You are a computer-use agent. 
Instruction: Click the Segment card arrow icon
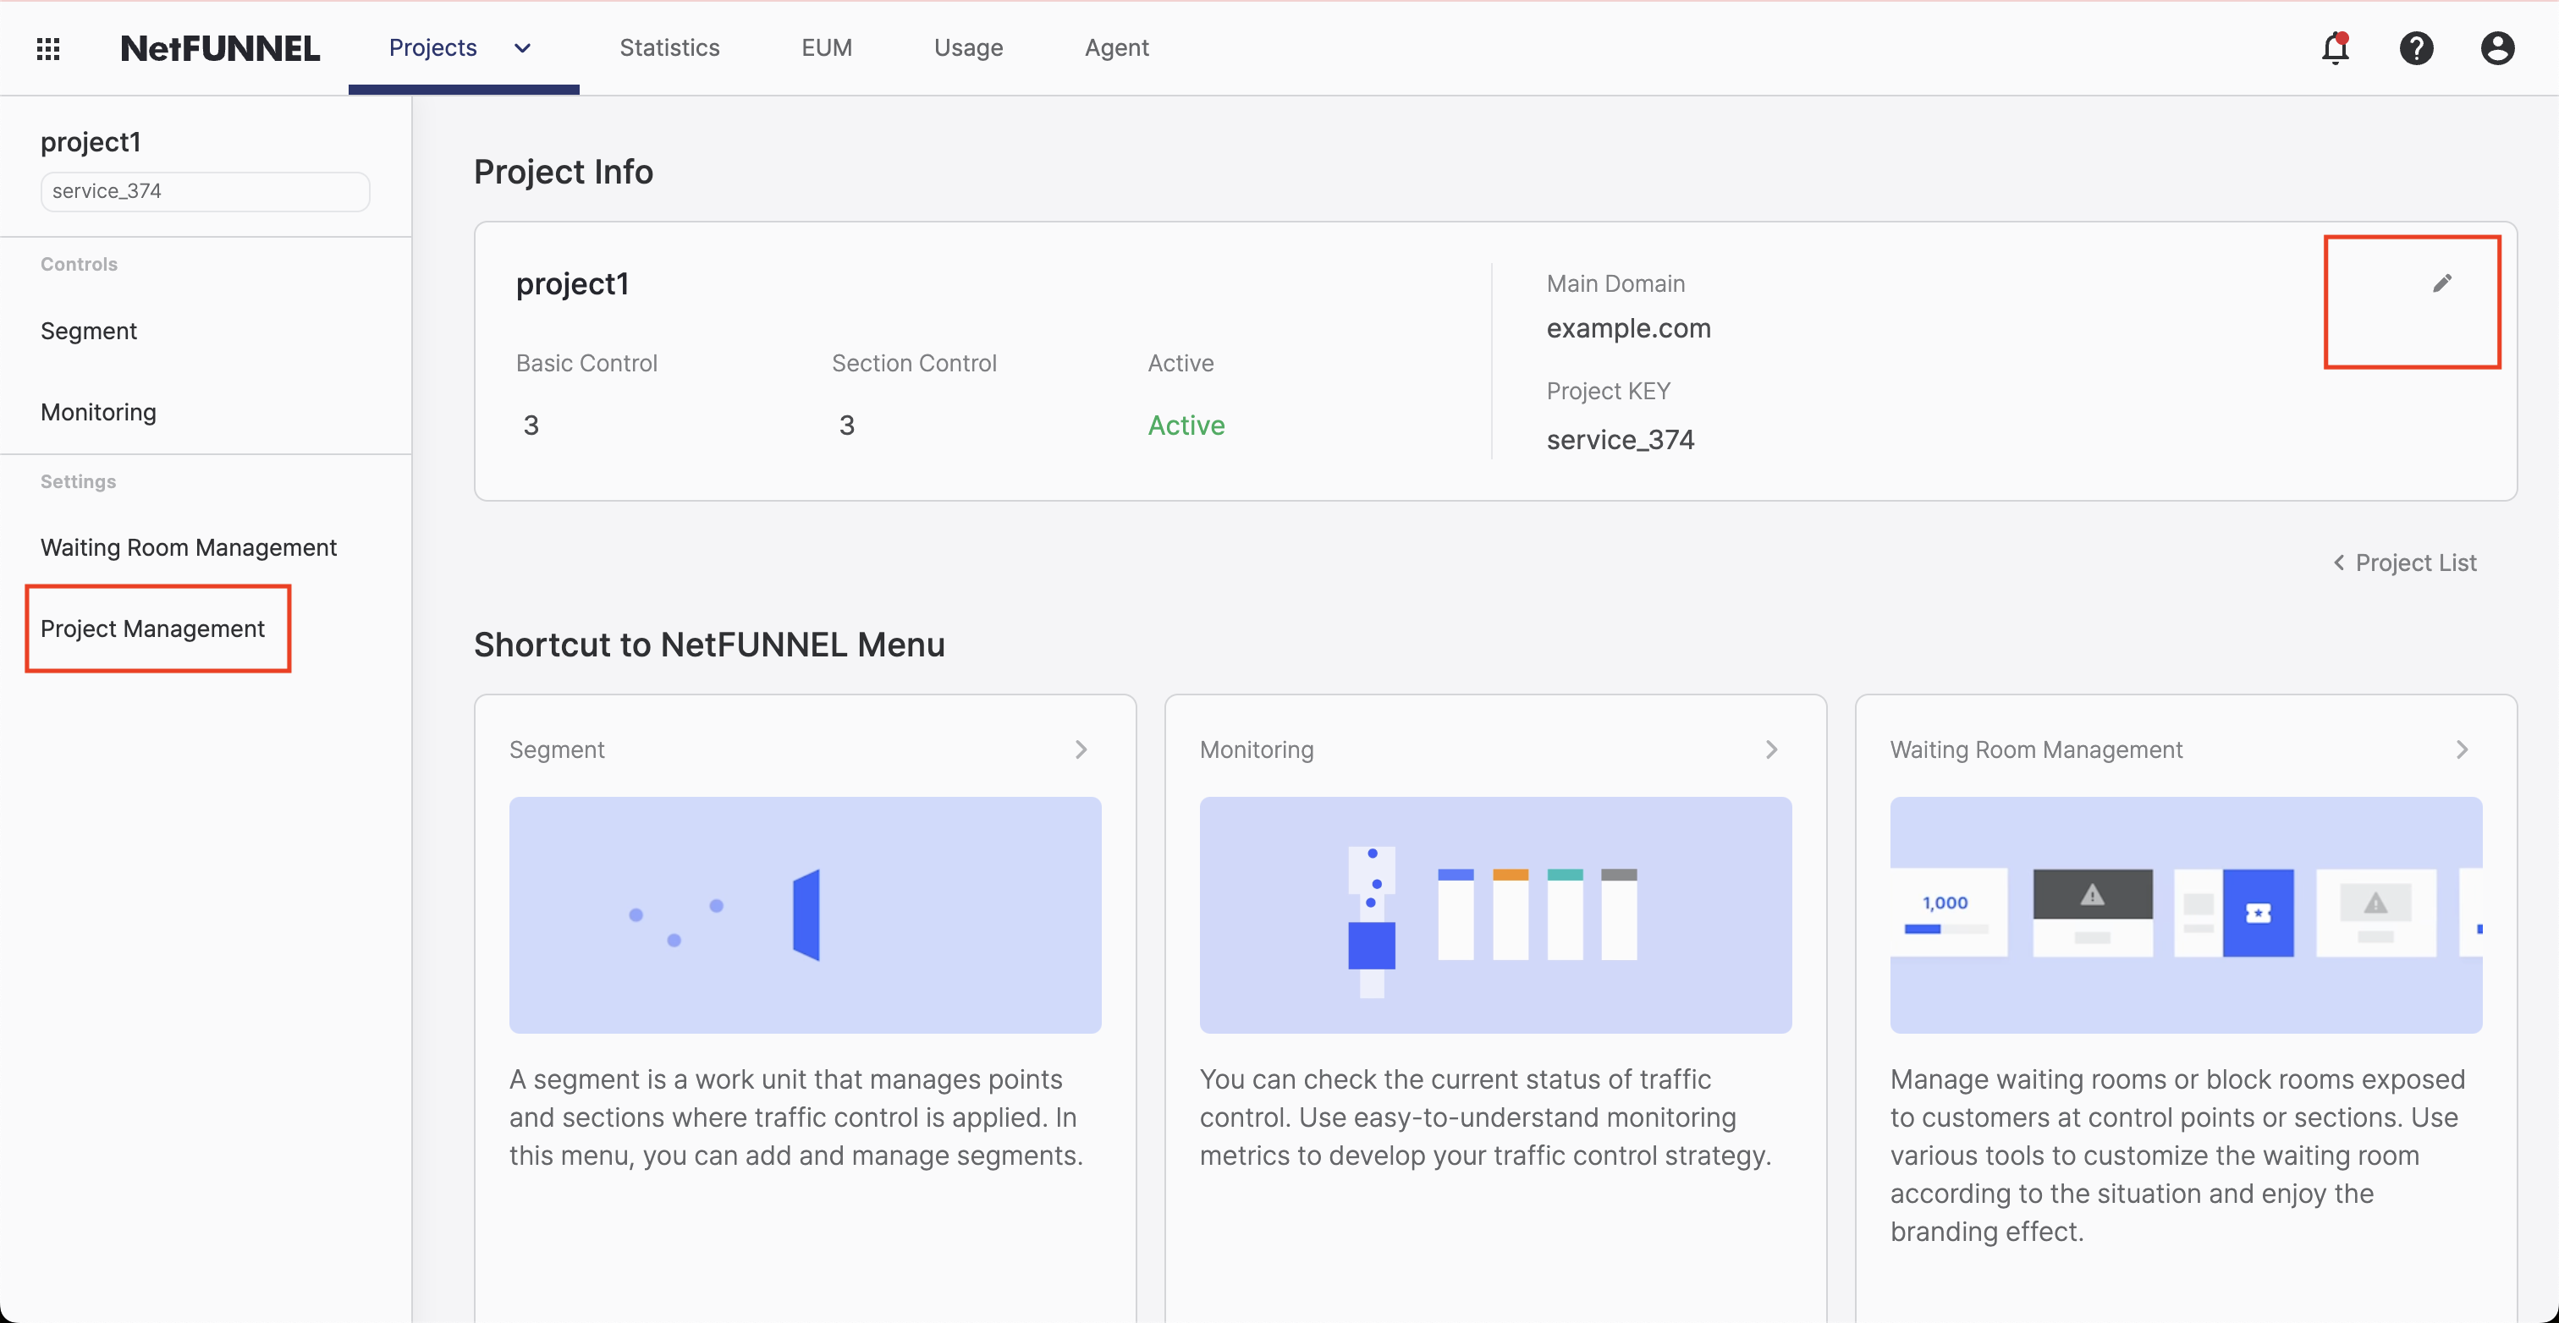pyautogui.click(x=1081, y=750)
